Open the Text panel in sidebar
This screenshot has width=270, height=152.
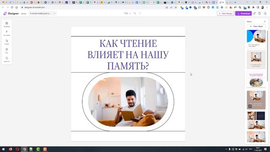click(x=7, y=51)
